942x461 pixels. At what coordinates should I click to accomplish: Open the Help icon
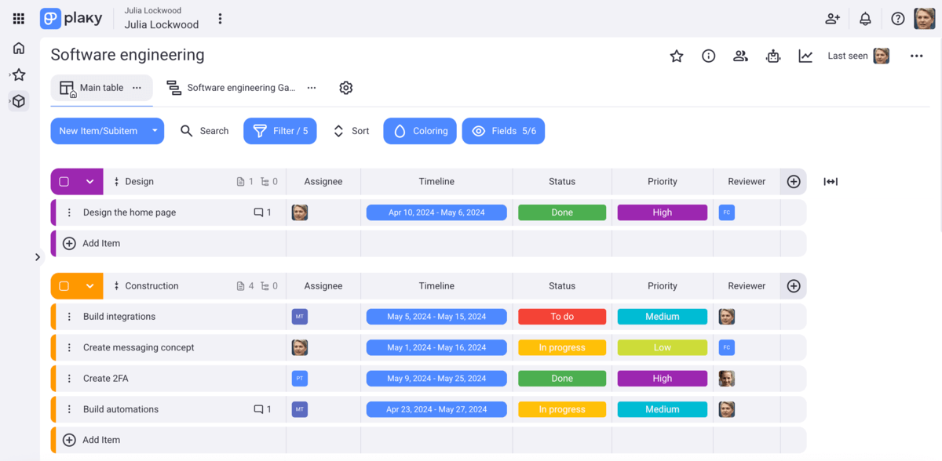tap(898, 18)
